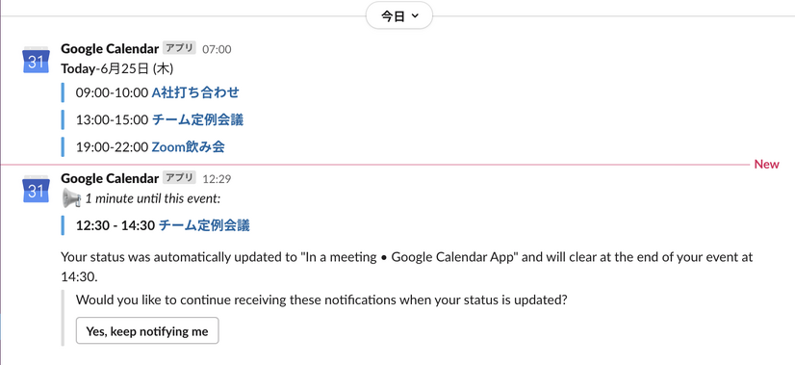Click the continue receiving notifications question text
Viewport: 795px width, 365px height.
click(x=321, y=300)
